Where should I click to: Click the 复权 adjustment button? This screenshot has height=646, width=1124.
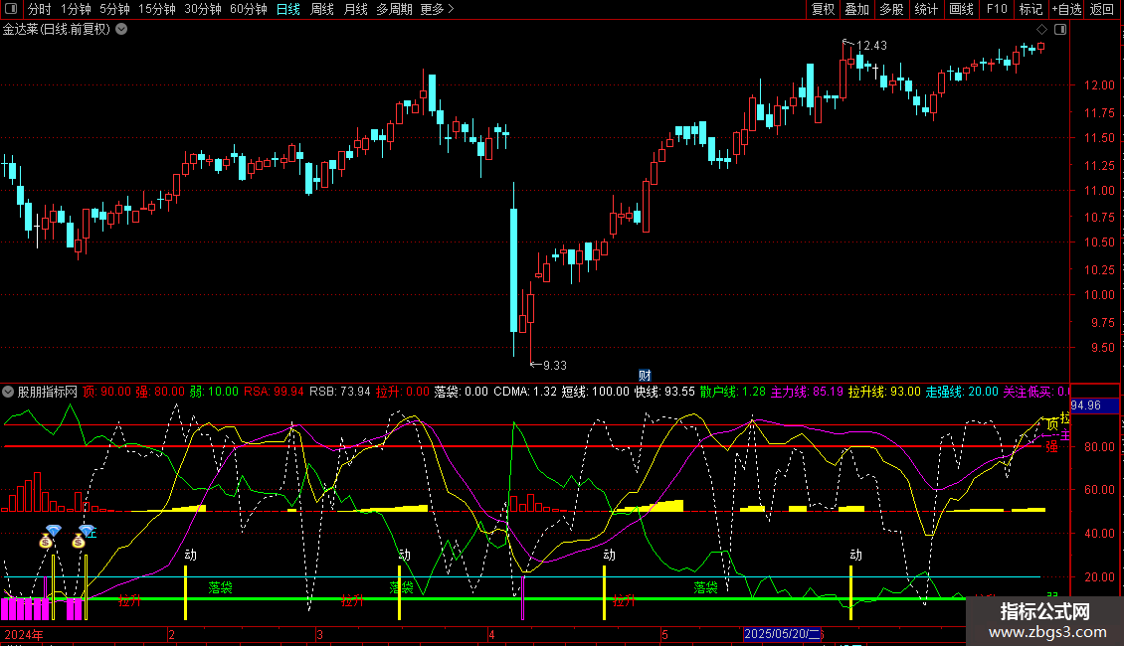pos(823,9)
